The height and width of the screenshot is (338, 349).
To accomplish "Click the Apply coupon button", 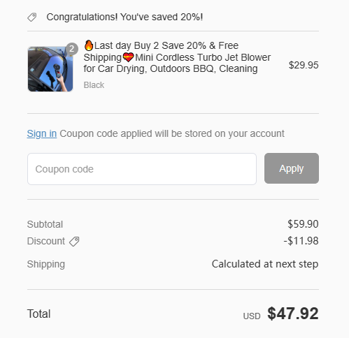I will [292, 168].
